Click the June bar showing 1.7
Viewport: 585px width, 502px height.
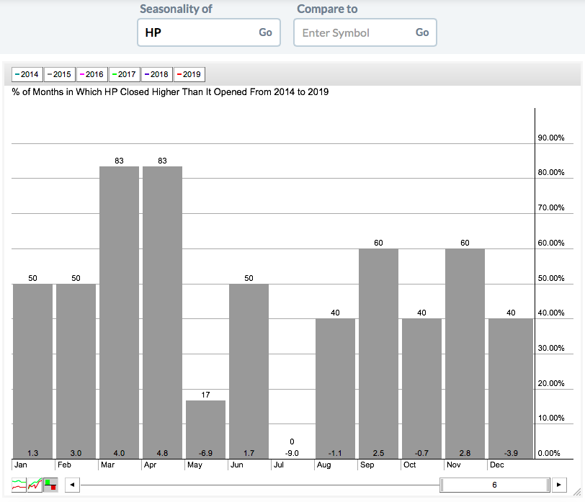(x=249, y=371)
